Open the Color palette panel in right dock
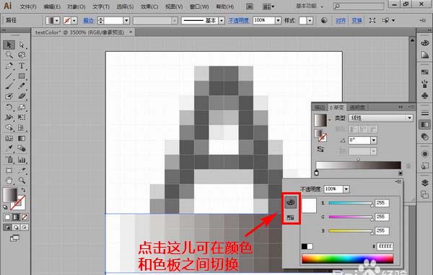 (425, 43)
